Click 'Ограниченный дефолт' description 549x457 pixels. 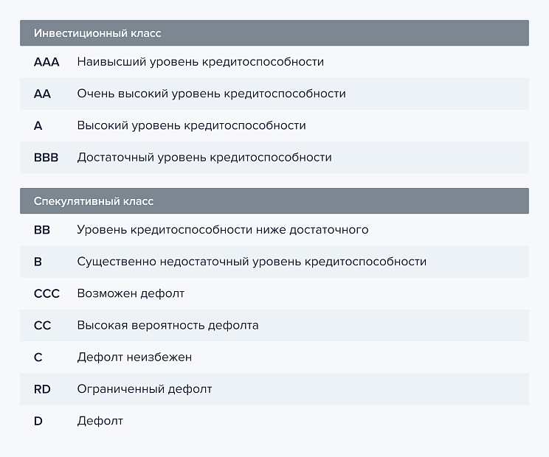click(x=145, y=389)
